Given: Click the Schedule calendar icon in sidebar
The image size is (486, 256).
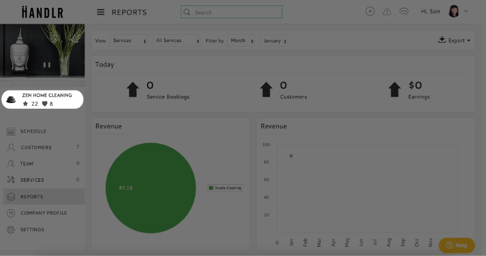Looking at the screenshot, I should click(11, 131).
